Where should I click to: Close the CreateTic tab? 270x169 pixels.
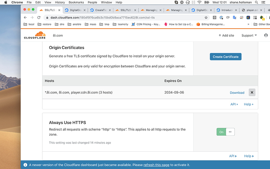coord(110,10)
